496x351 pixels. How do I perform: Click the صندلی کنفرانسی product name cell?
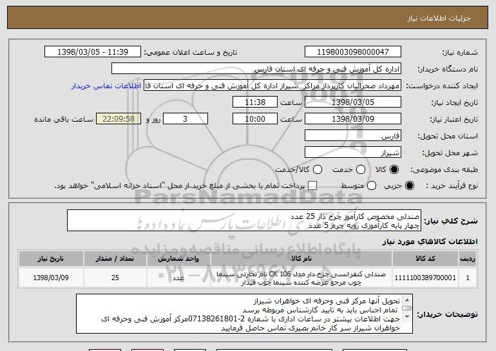(301, 278)
